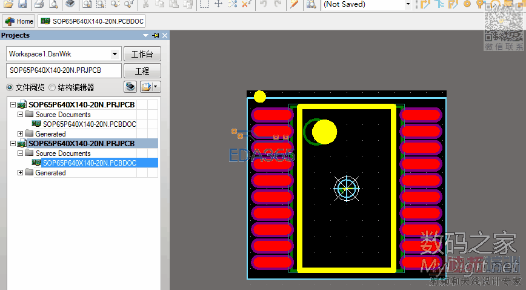Screen dimensions: 526x290
Task: Open the (Not Saved) dropdown list
Action: 408,4
